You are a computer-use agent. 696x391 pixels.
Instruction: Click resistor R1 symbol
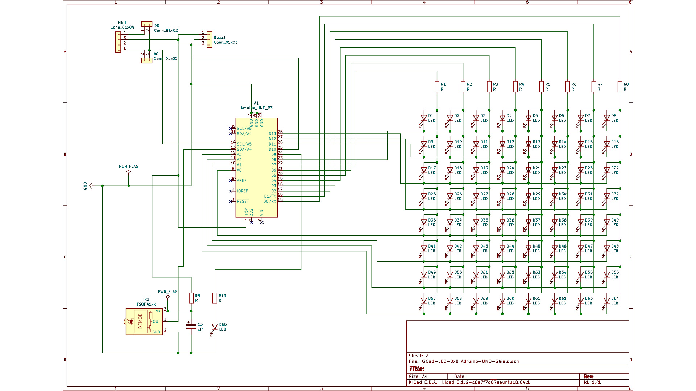(437, 87)
